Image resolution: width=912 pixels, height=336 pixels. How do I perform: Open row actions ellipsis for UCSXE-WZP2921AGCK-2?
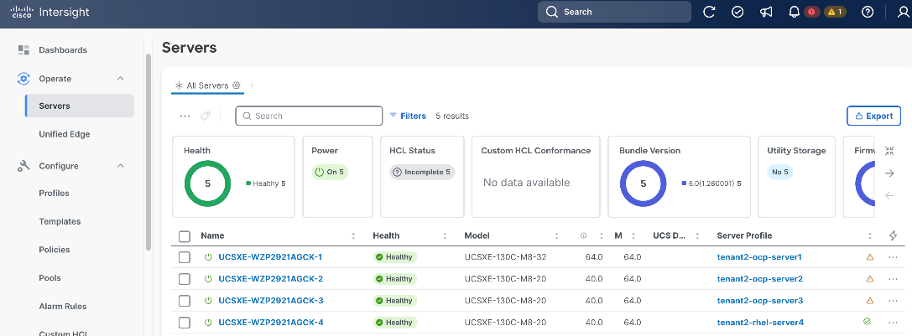[x=894, y=279]
